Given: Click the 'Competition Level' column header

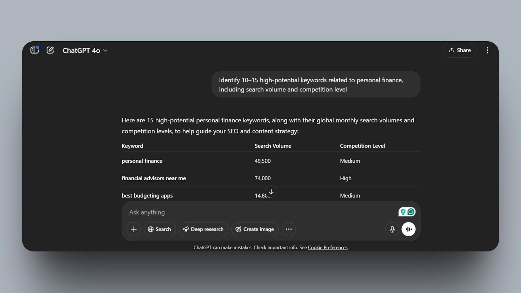Looking at the screenshot, I should tap(362, 146).
